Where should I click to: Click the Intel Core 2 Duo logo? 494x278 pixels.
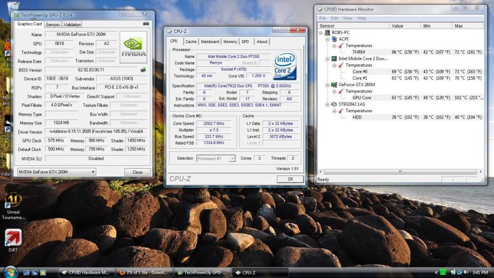(284, 66)
